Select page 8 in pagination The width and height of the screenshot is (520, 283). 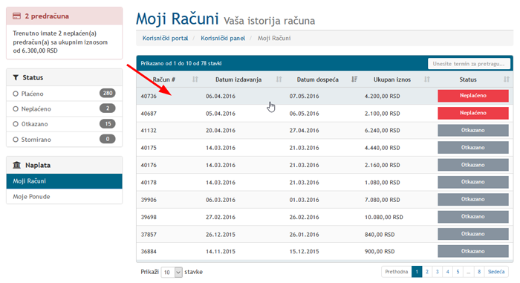tap(479, 272)
